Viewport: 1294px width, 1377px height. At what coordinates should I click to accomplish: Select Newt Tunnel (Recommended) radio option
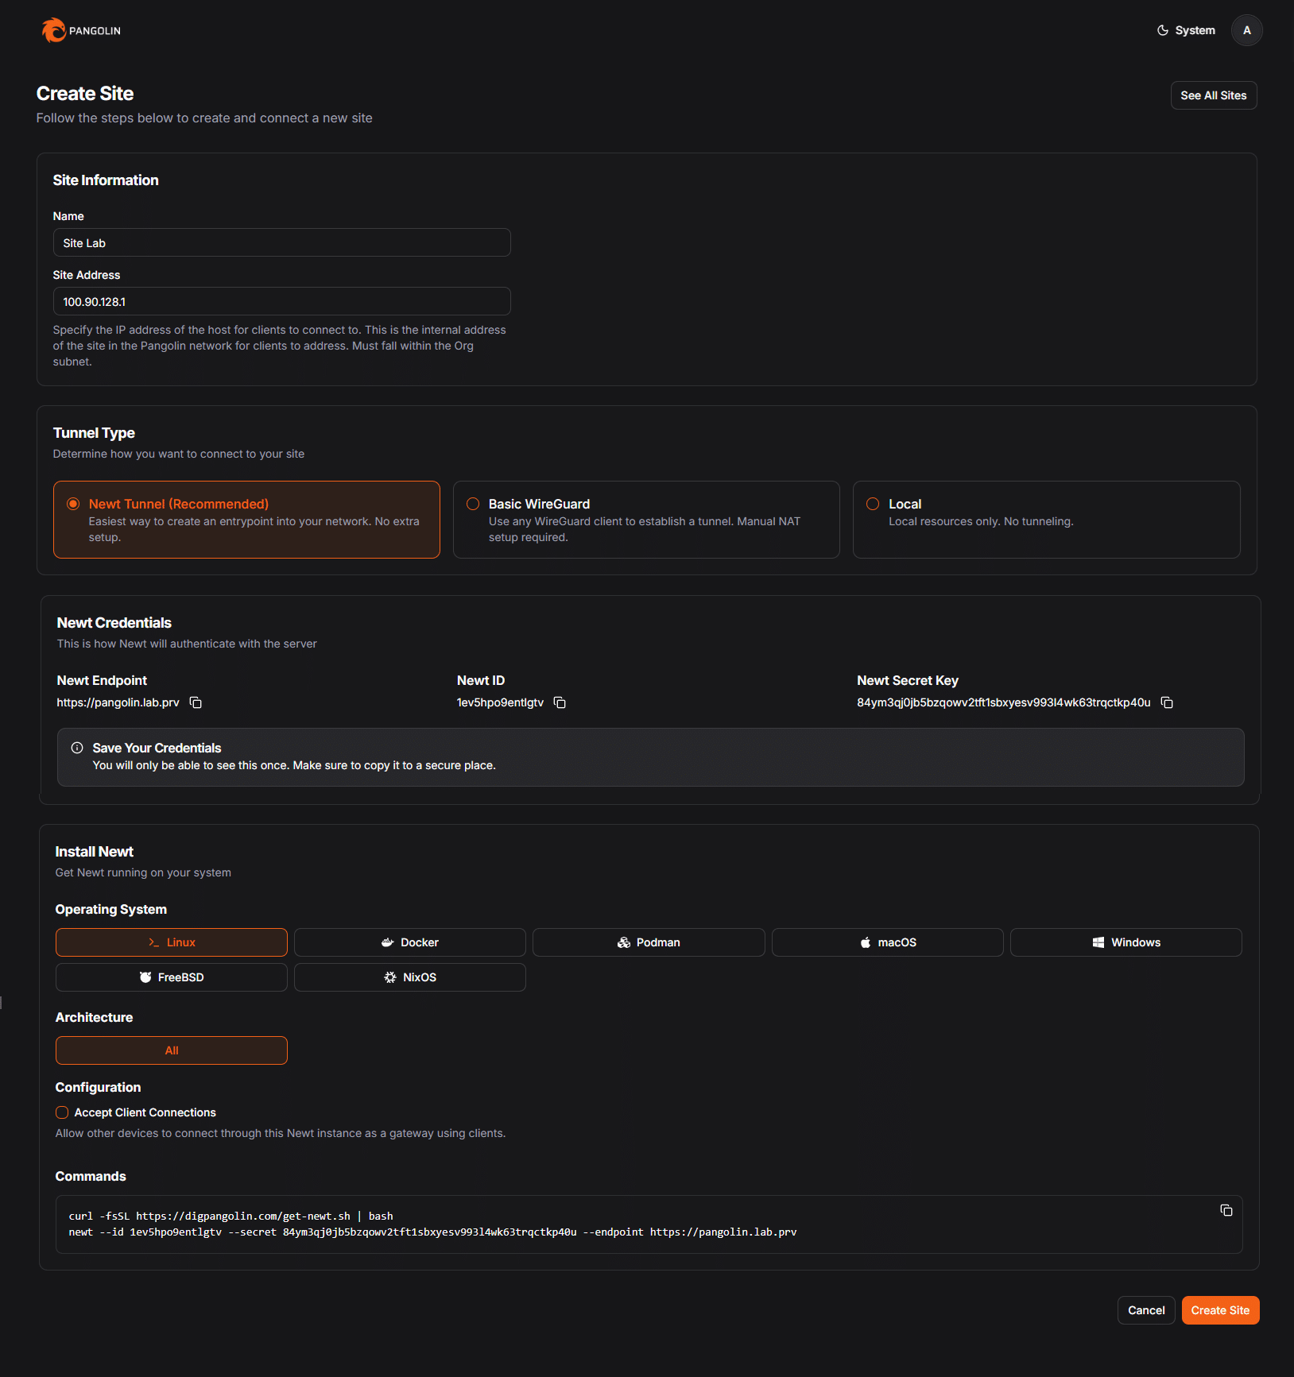[73, 504]
